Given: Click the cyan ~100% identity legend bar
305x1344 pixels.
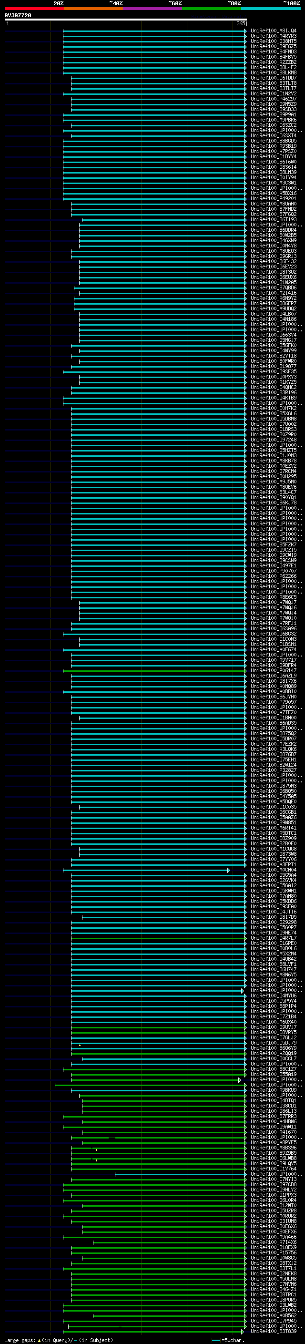Looking at the screenshot, I should tap(271, 9).
